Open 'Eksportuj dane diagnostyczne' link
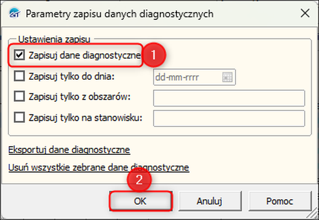The width and height of the screenshot is (319, 220). 69,150
